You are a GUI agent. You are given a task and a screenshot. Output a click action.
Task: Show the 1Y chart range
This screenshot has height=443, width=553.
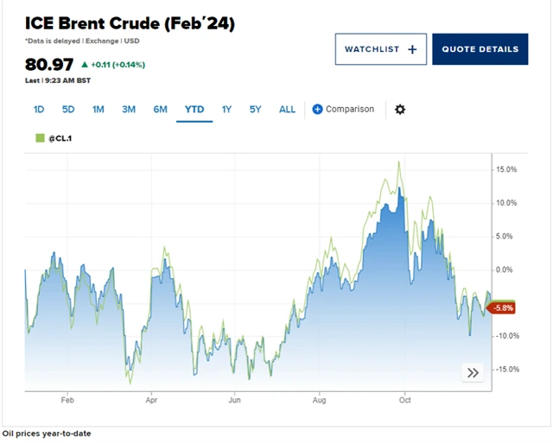tap(226, 110)
